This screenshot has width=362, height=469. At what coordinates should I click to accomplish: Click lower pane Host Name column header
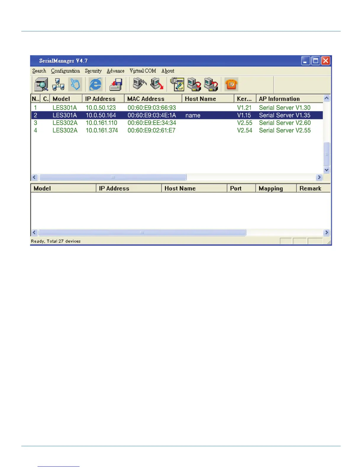194,188
